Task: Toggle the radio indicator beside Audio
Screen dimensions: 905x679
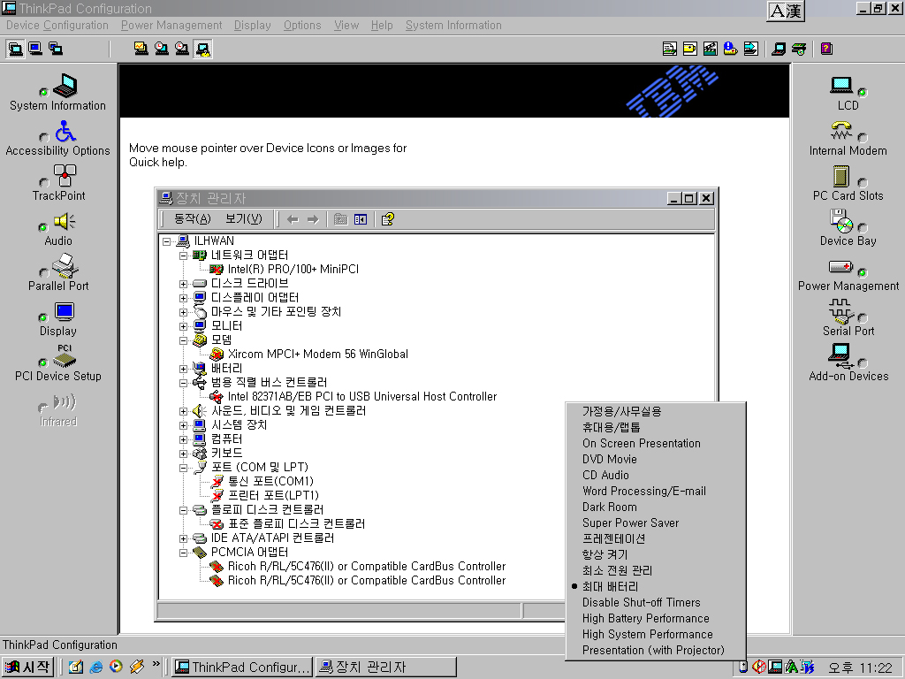Action: coord(43,227)
